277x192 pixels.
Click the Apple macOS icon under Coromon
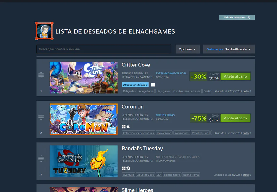click(128, 126)
